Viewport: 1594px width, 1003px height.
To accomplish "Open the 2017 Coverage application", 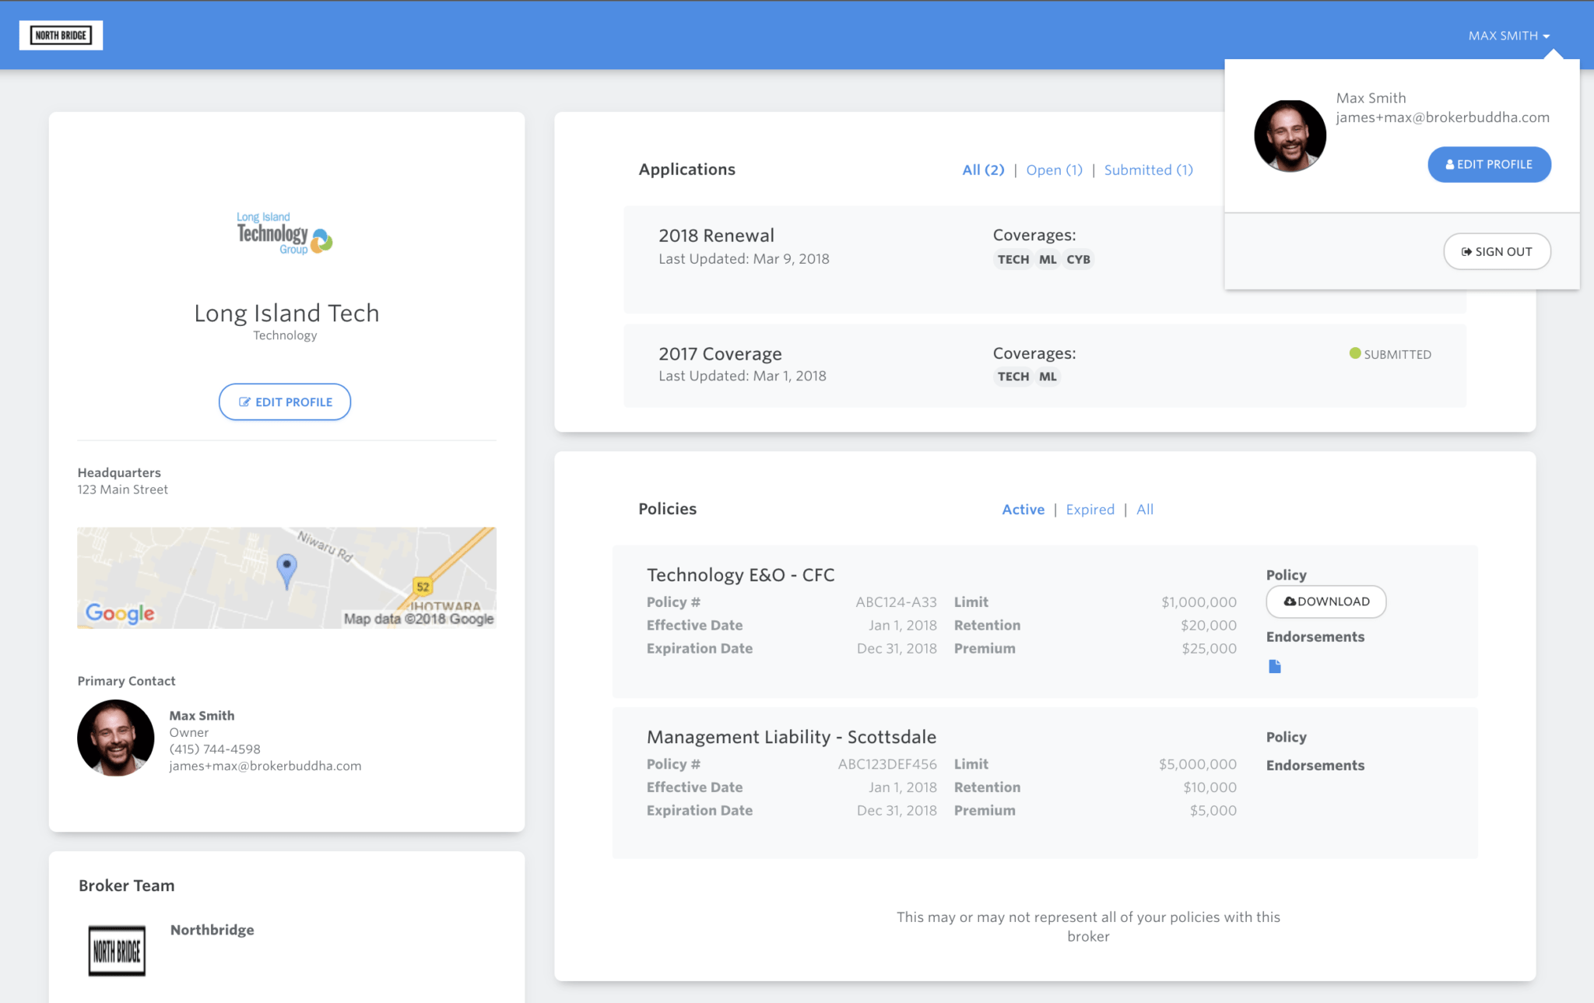I will coord(1045,366).
